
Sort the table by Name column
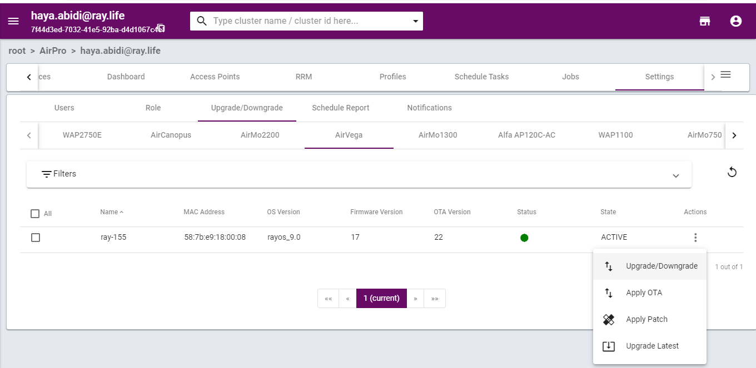coord(112,212)
